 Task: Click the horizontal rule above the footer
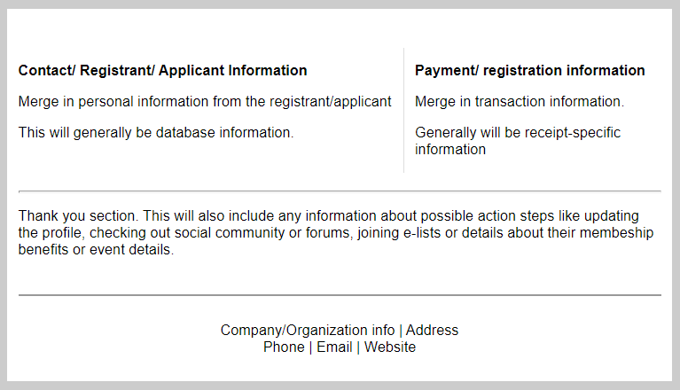(340, 295)
